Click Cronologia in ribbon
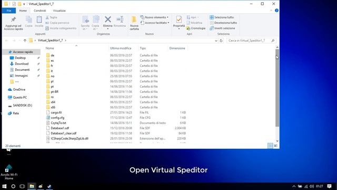This screenshot has width=337, height=190. click(x=196, y=28)
